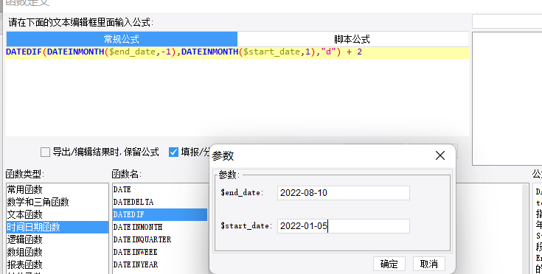Click the DATEDIF formula line in the editor
Screen dimensions: 542x274
[x=237, y=52]
